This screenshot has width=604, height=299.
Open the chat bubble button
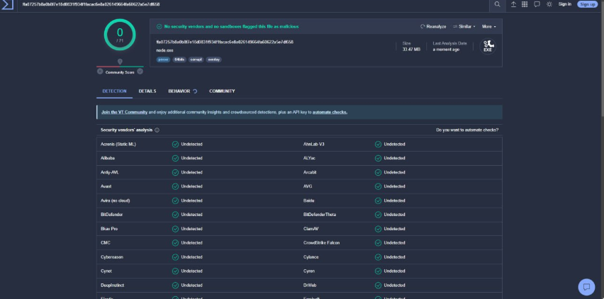pos(587,287)
